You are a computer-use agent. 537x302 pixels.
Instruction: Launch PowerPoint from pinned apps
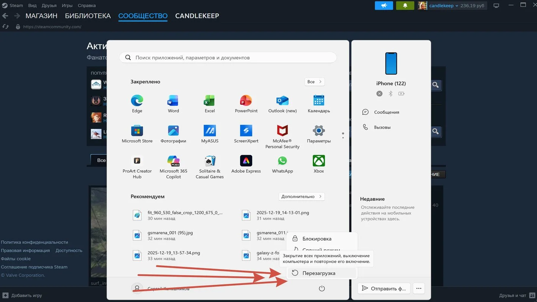coord(246,104)
